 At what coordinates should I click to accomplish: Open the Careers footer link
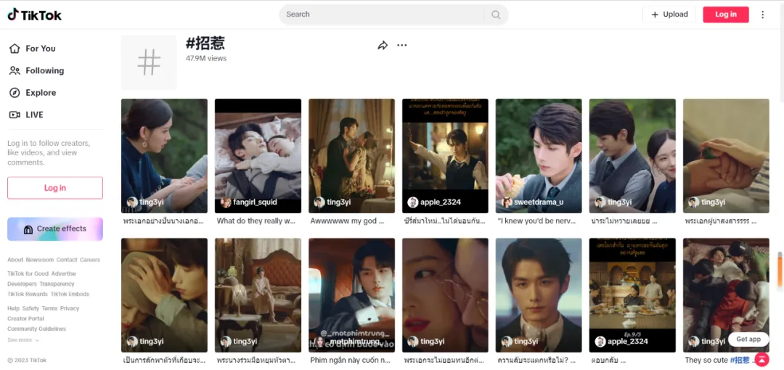[x=90, y=260]
